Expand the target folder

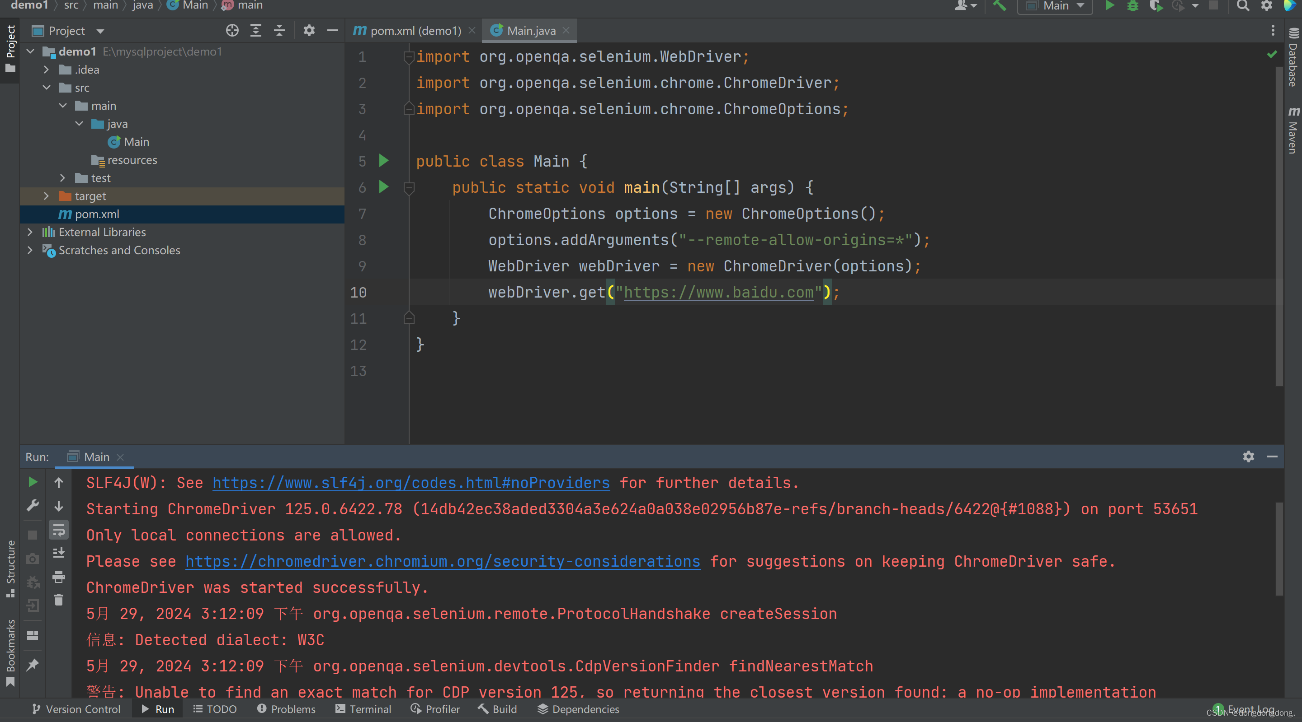(x=46, y=196)
